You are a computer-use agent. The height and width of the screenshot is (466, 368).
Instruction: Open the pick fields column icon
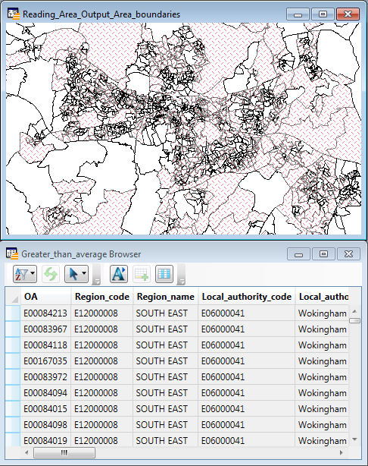[164, 274]
